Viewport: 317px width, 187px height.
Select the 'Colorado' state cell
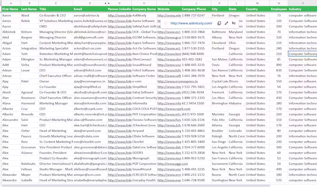pyautogui.click(x=237, y=131)
